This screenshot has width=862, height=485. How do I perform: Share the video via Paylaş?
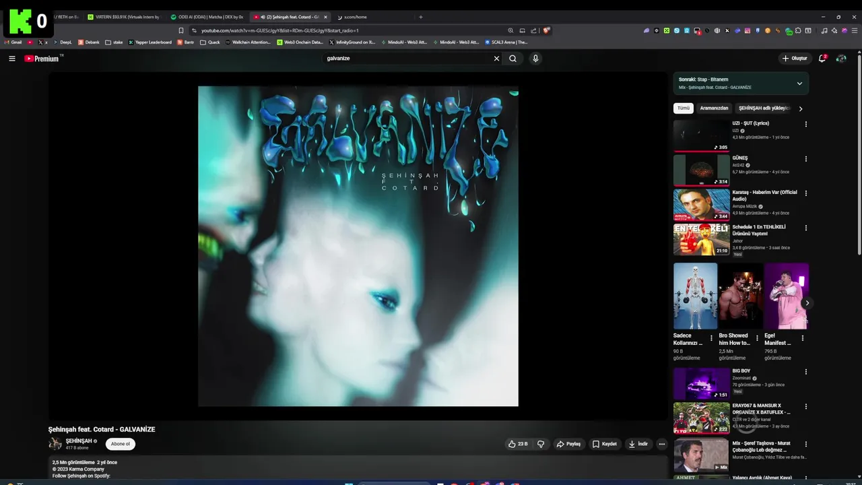pyautogui.click(x=569, y=444)
